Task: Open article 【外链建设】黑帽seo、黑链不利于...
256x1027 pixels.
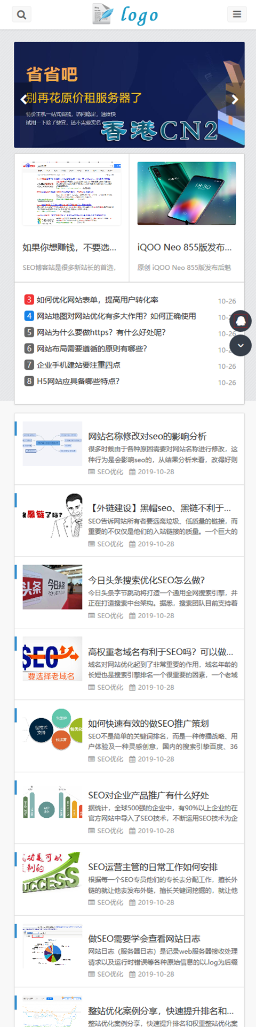Action: pos(160,508)
